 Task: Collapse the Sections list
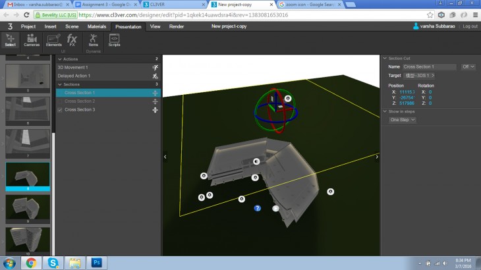[59, 84]
